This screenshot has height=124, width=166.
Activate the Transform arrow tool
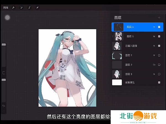pos(37,7)
